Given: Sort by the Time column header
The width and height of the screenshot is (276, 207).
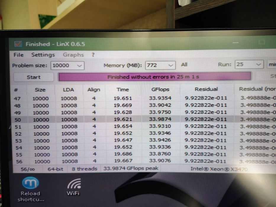Looking at the screenshot, I should [123, 89].
